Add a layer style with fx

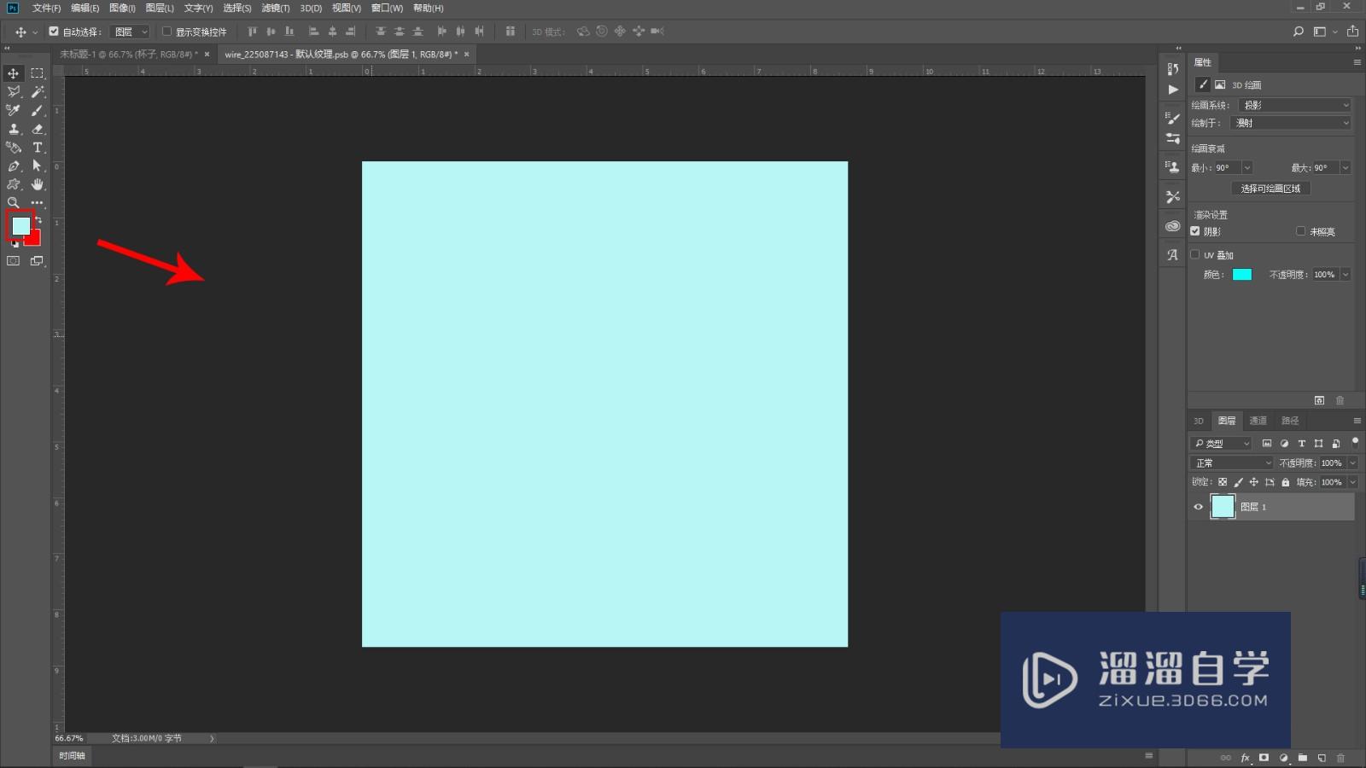(1245, 758)
